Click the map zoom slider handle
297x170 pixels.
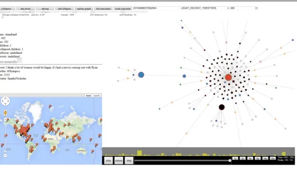pos(5,151)
